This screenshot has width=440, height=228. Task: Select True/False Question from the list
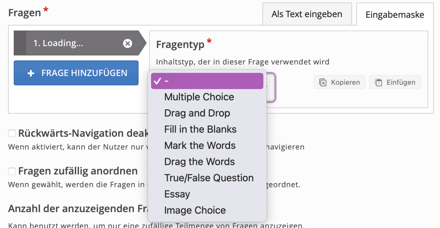pos(209,178)
